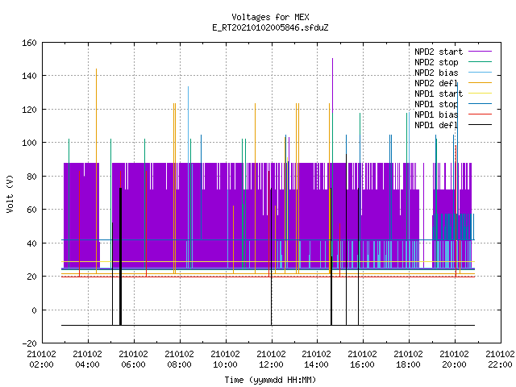Click the NPD2 stop legend label
Viewport: 516px width, 387px height.
[x=436, y=62]
